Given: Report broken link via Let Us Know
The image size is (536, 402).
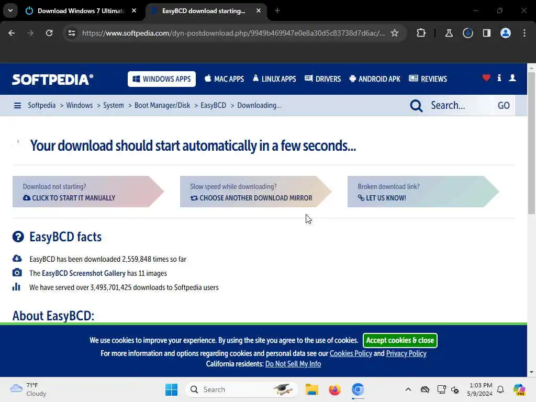Looking at the screenshot, I should [x=423, y=192].
